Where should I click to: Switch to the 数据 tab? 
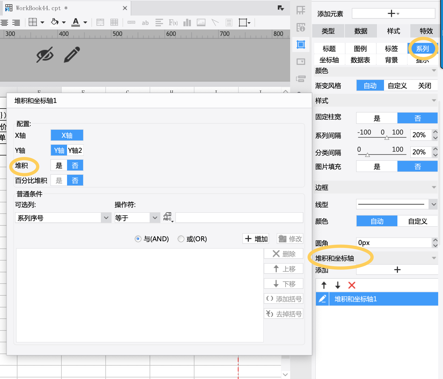[x=361, y=31]
